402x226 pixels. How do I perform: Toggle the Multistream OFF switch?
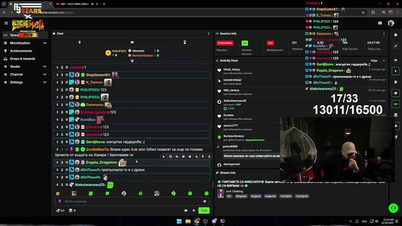point(270,43)
